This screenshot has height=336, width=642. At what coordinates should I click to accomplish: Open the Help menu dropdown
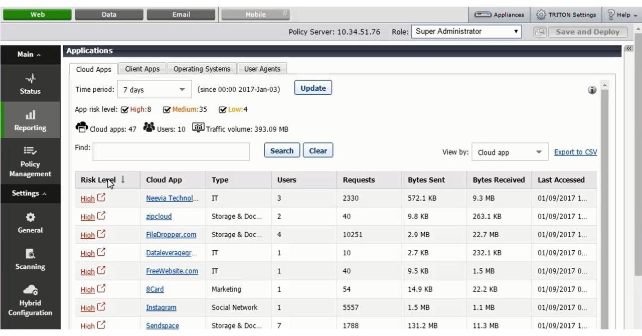point(622,15)
